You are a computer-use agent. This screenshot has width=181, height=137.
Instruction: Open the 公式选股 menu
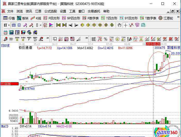click(51, 11)
